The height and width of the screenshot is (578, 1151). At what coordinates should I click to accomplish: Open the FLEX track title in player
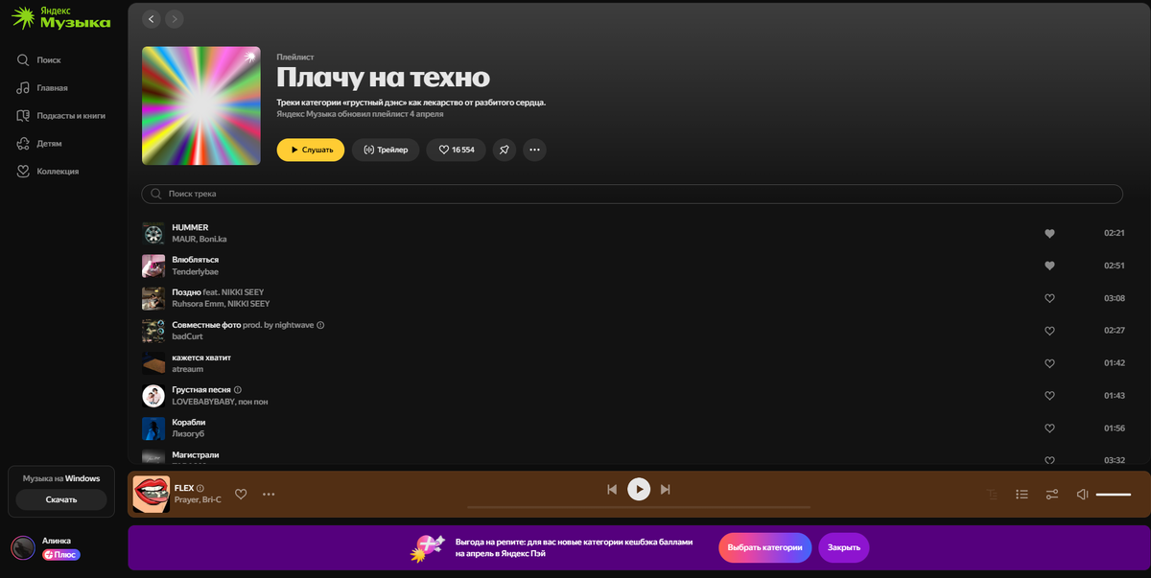pos(184,488)
